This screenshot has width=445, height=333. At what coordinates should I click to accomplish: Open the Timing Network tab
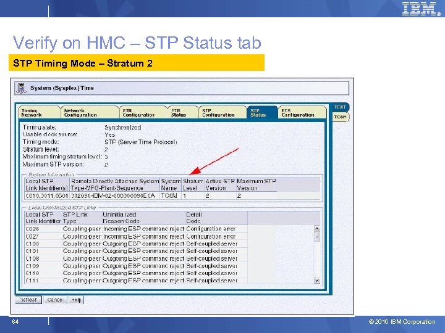(39, 112)
